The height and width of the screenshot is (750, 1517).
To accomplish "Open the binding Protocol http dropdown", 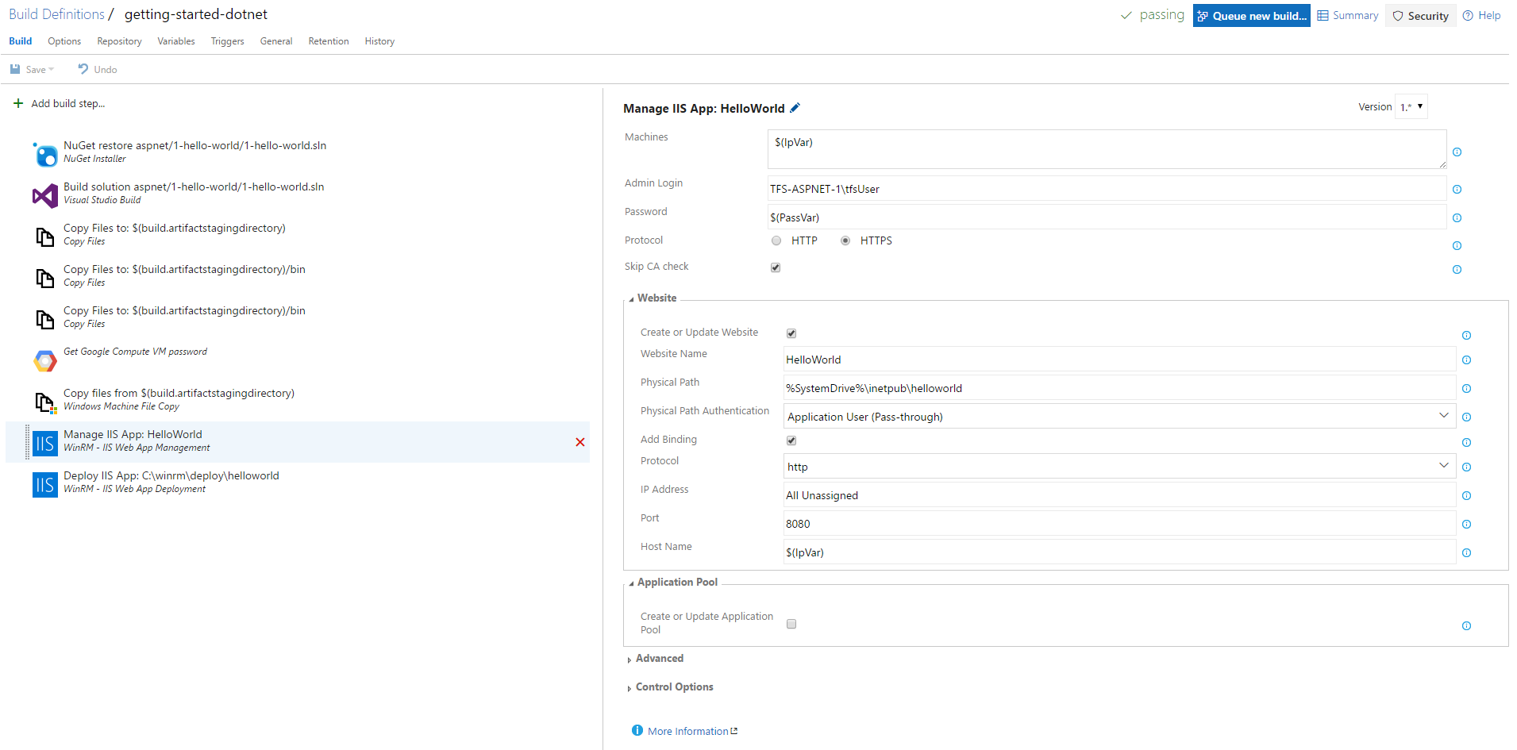I will (x=1119, y=466).
